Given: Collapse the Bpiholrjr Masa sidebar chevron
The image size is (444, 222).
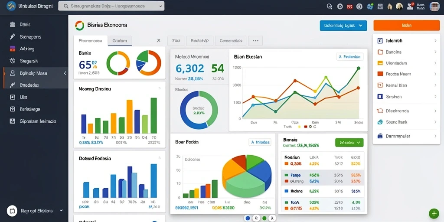Looking at the screenshot, I should click(65, 73).
